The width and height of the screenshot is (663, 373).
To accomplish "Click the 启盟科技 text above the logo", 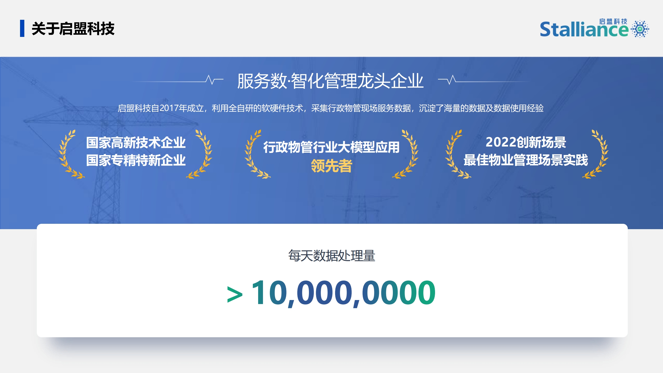I will 613,21.
